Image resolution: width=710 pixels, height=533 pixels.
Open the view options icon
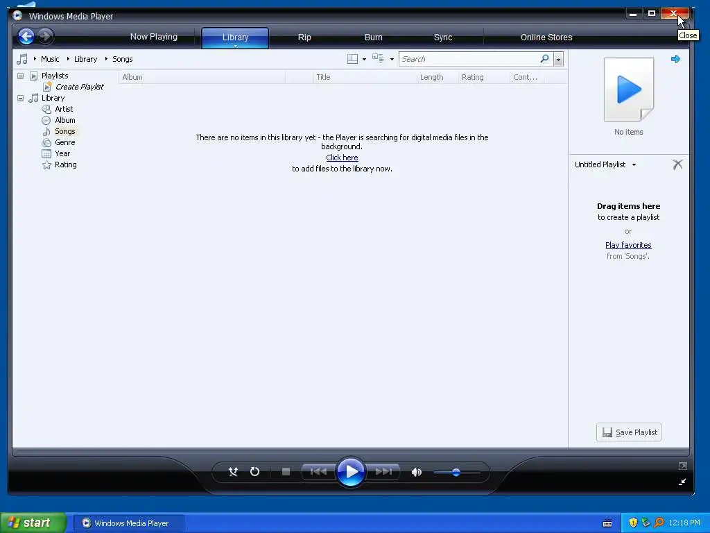(x=378, y=58)
